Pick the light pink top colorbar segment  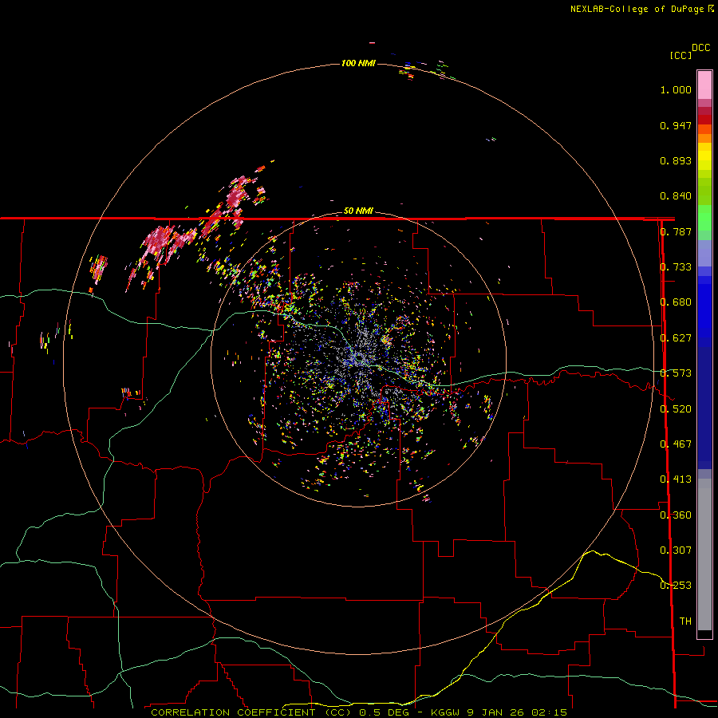[x=704, y=85]
